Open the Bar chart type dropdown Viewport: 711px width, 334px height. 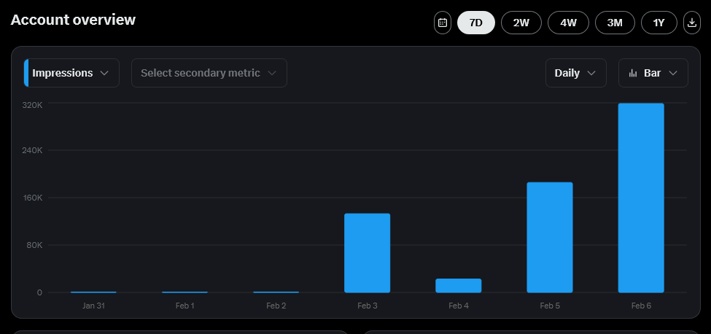653,73
